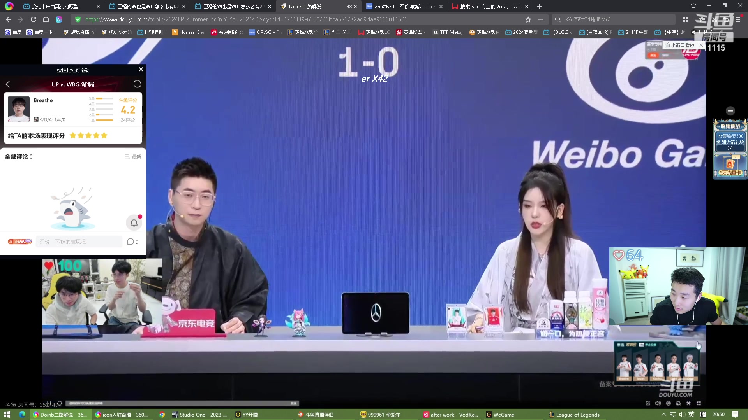The image size is (748, 420).
Task: Mute the Doinb二路解说 tab audio
Action: tap(348, 7)
